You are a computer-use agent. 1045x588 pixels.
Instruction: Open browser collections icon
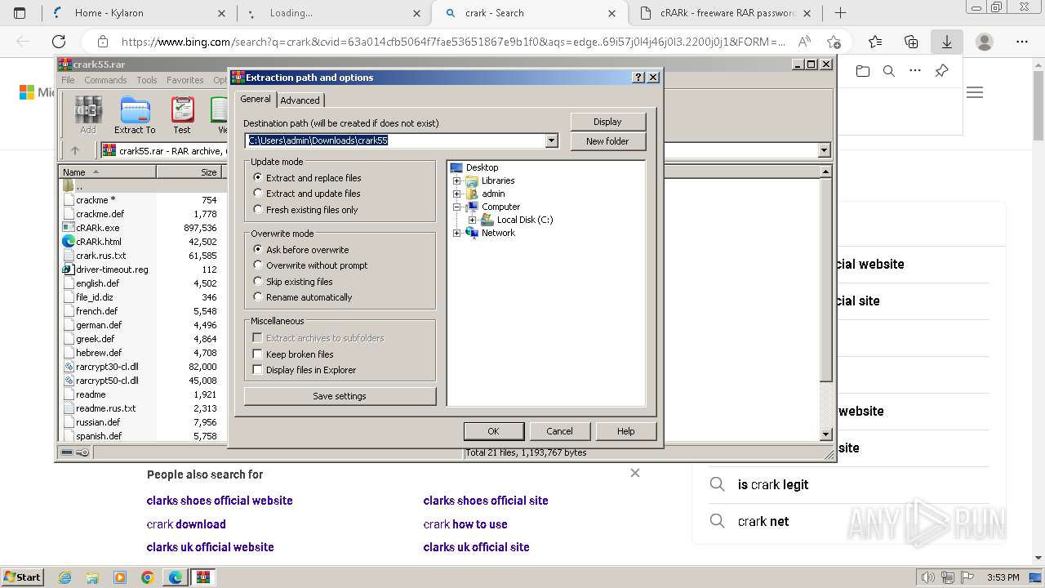click(911, 42)
